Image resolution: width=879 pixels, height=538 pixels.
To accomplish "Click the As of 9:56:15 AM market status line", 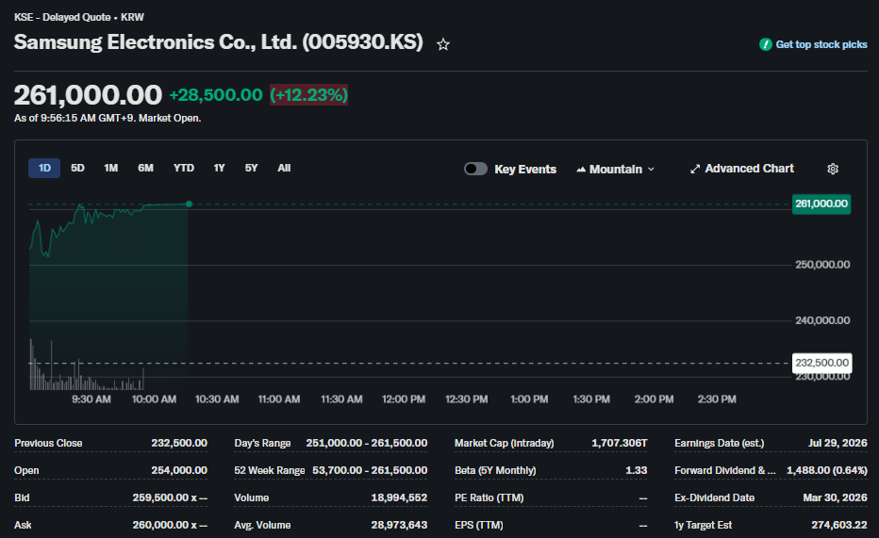I will pyautogui.click(x=108, y=118).
